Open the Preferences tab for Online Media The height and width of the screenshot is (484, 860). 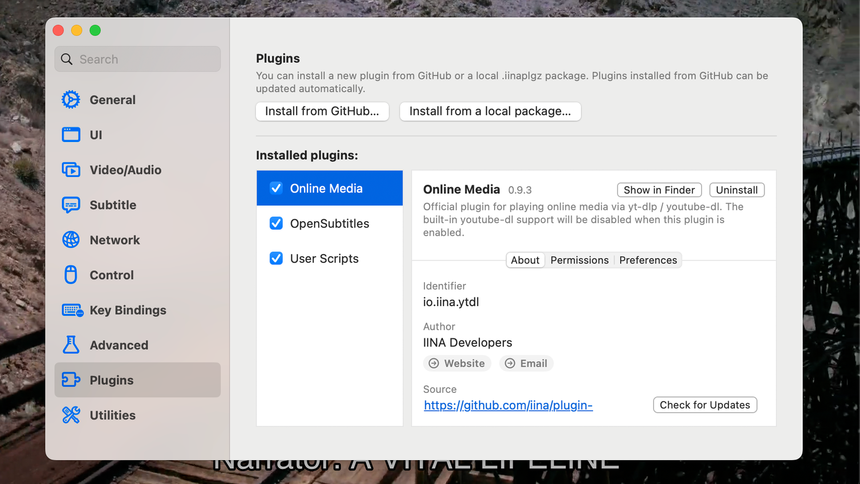[648, 260]
